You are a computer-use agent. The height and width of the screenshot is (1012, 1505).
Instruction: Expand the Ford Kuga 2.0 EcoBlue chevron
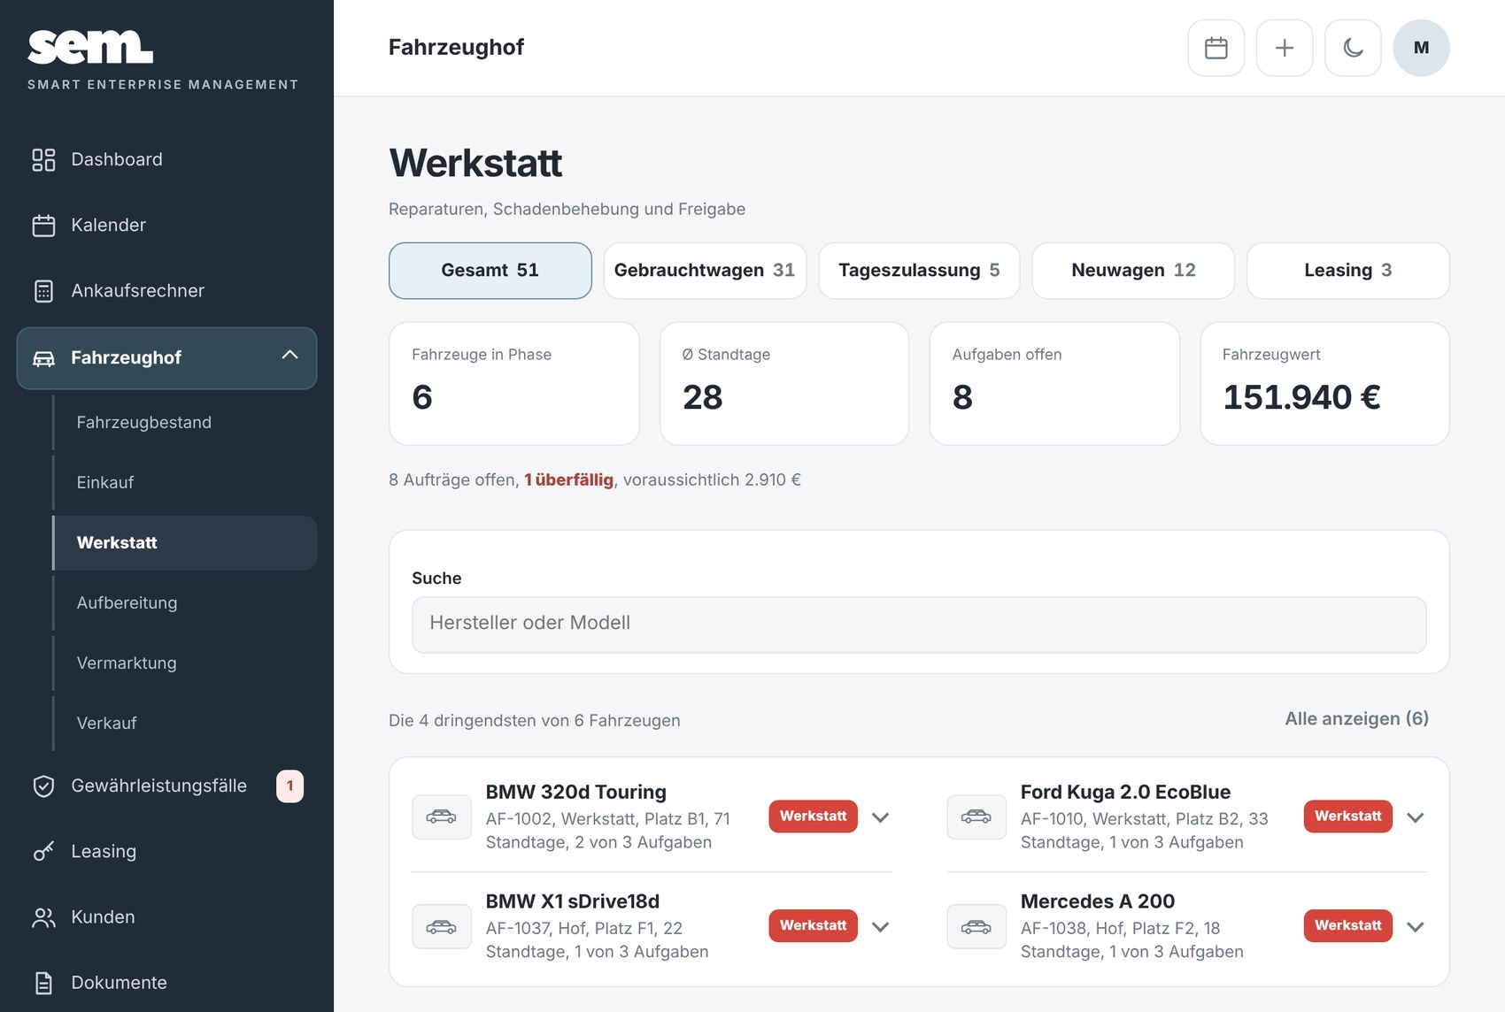1415,817
